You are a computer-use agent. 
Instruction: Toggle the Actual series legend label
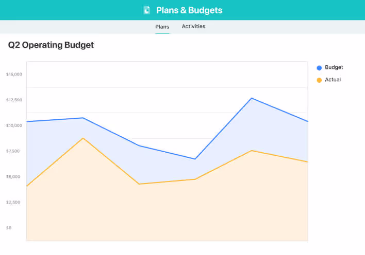pyautogui.click(x=333, y=80)
